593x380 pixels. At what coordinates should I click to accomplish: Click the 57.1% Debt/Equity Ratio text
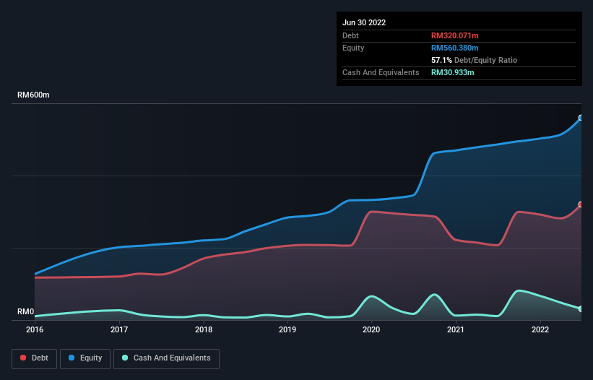coord(474,60)
